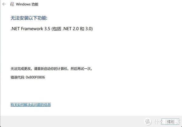
Task: Click the 包括 .NET 2.0 和 3.0 parenthetical text
Action: pyautogui.click(x=72, y=29)
